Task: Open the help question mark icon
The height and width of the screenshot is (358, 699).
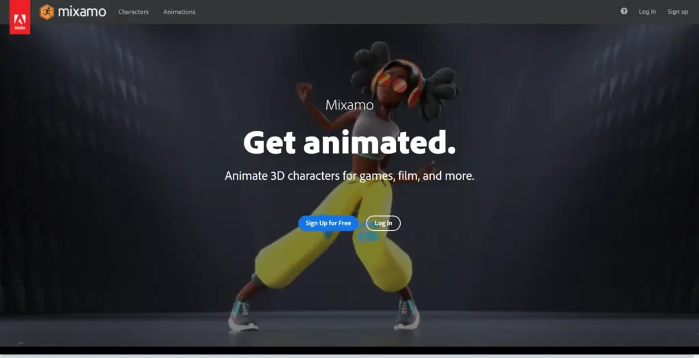Action: click(624, 11)
